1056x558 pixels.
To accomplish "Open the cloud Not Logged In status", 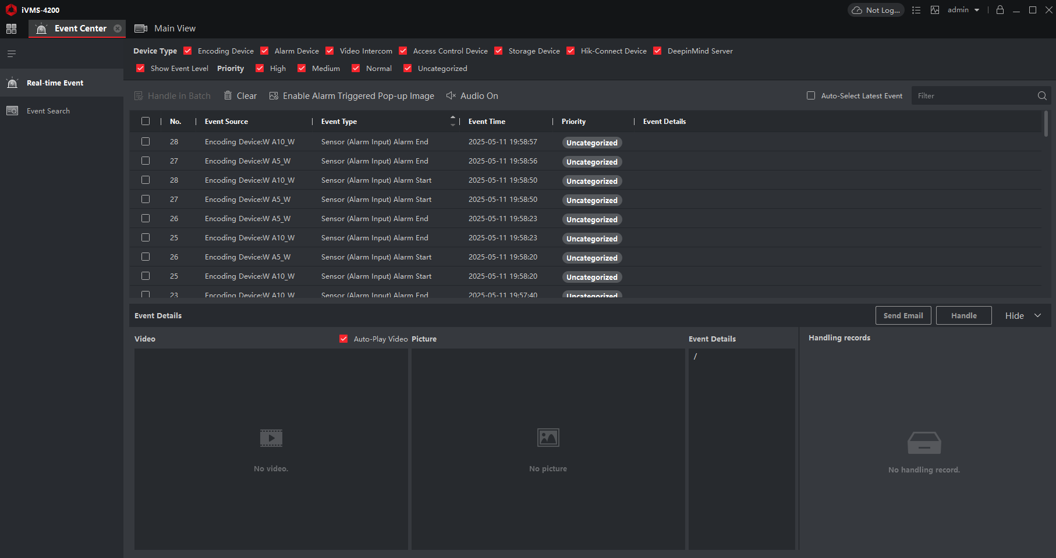I will tap(876, 10).
